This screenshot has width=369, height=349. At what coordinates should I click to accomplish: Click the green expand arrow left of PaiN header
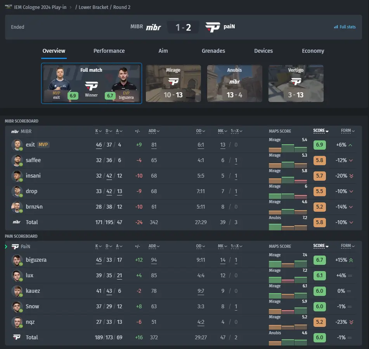[6, 247]
